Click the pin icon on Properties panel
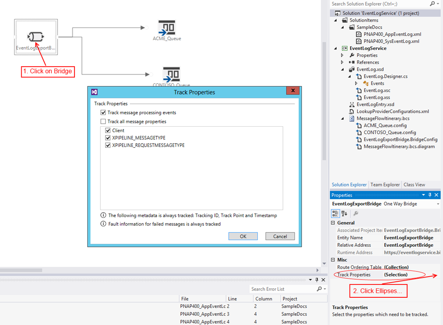This screenshot has width=443, height=325. (x=430, y=195)
